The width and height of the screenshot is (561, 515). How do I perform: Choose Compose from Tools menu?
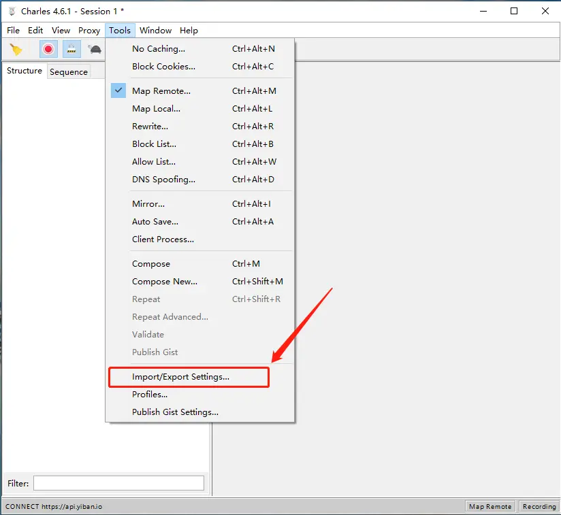tap(200, 264)
